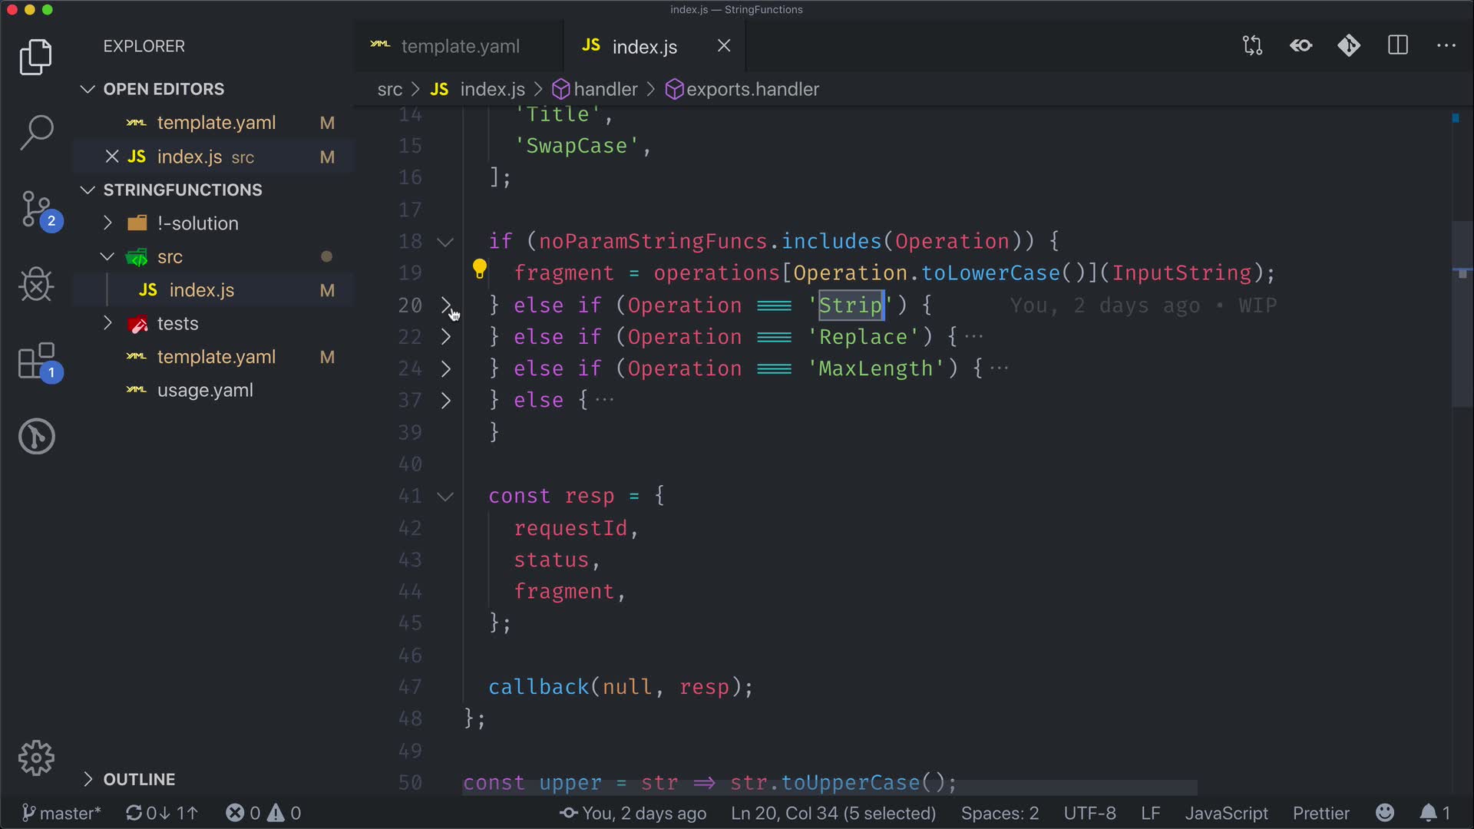
Task: Expand the folded Strip else-if block
Action: click(x=446, y=306)
